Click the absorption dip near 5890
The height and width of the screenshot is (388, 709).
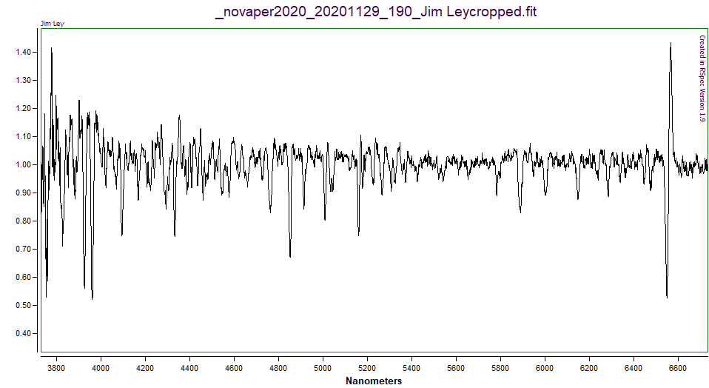(x=520, y=211)
